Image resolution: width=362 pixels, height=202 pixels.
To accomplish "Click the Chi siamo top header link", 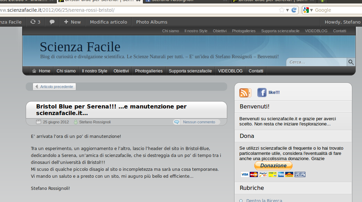I will pos(171,31).
